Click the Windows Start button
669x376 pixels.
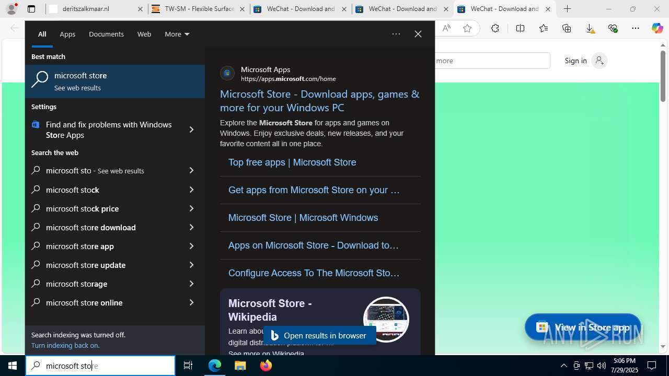click(13, 366)
